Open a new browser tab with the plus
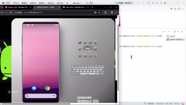 point(92,7)
